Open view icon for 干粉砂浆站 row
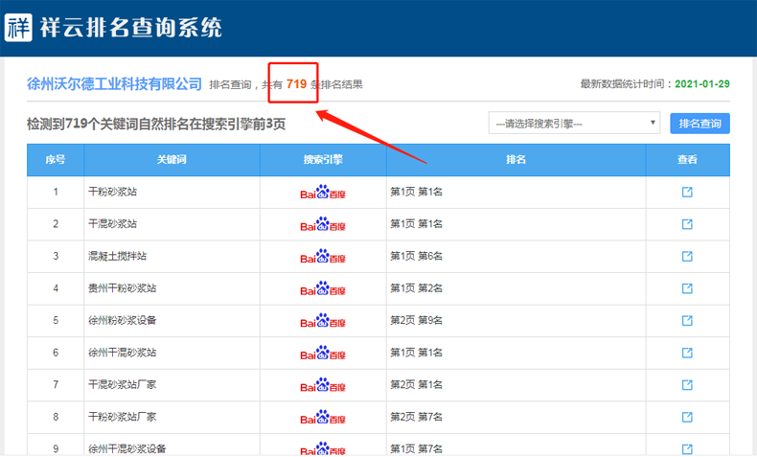 pos(687,192)
